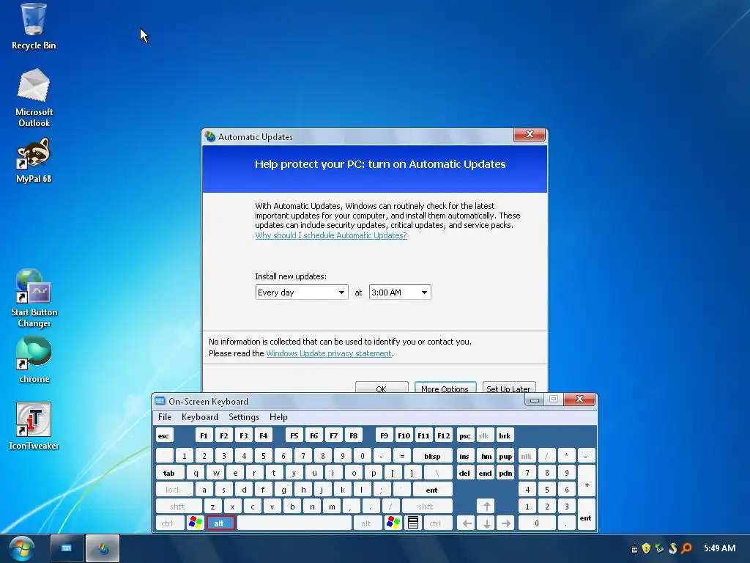Open the 3:00 AM time dropdown
This screenshot has height=563, width=750.
[400, 292]
